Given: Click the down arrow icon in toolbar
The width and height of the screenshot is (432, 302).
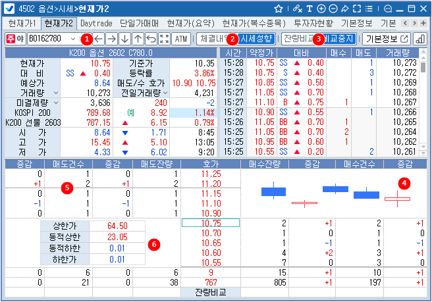Looking at the screenshot, I should tap(124, 39).
